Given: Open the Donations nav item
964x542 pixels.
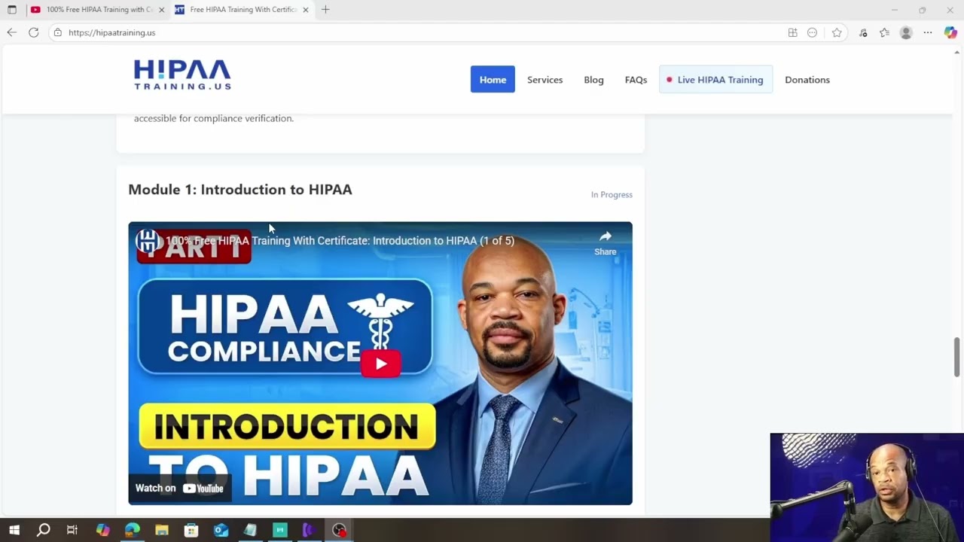Looking at the screenshot, I should 807,79.
